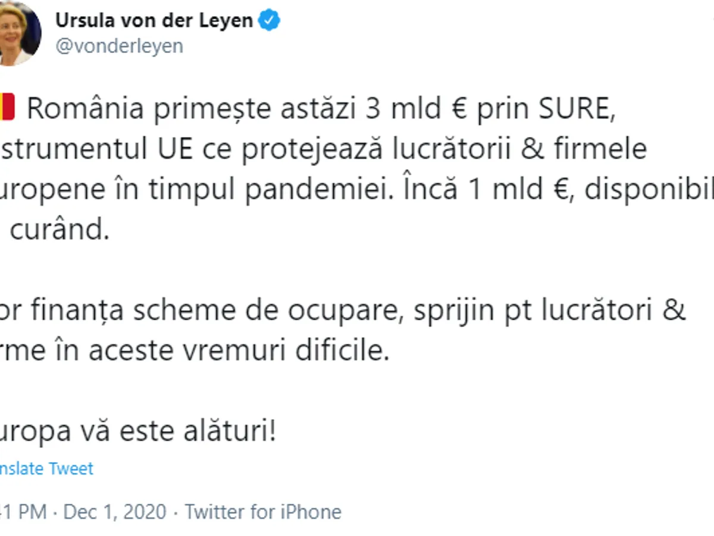Open the @vonderleyen handle link
The image size is (714, 536).
(119, 46)
